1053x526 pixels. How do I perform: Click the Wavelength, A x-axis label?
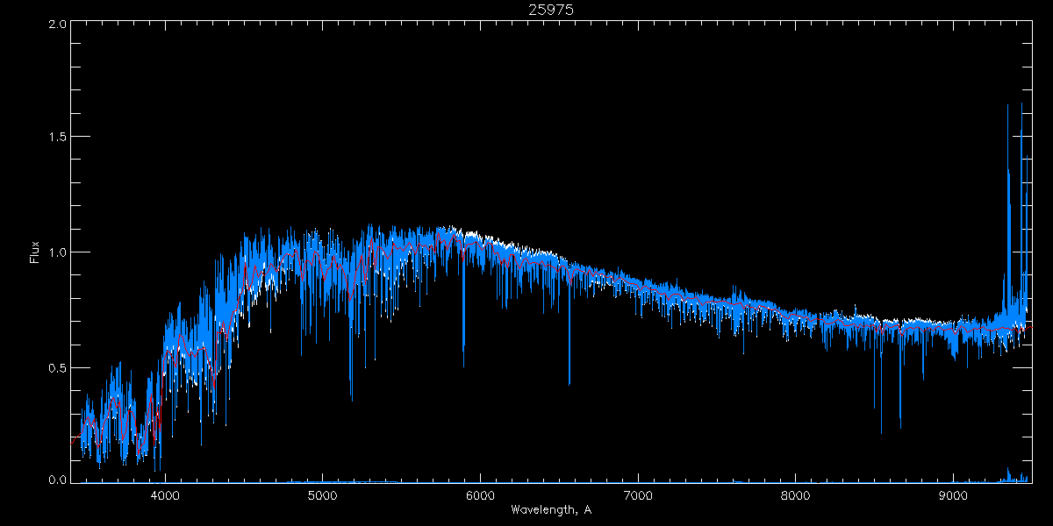pyautogui.click(x=551, y=509)
